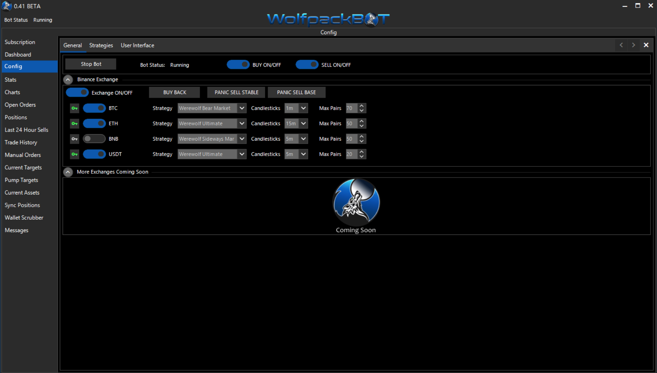Go to previous tab page arrow
The height and width of the screenshot is (373, 657).
(x=621, y=45)
